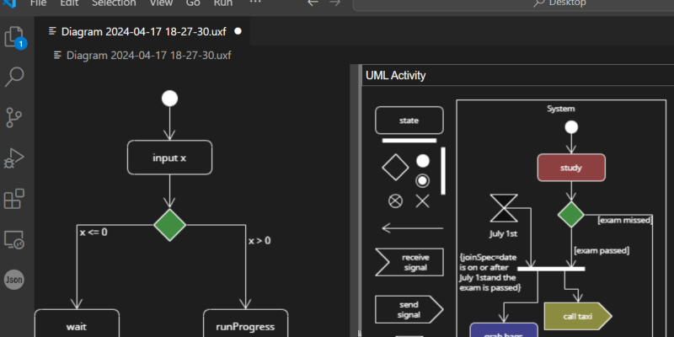Open the Search icon in activity bar
Image resolution: width=674 pixels, height=337 pixels.
coord(15,78)
